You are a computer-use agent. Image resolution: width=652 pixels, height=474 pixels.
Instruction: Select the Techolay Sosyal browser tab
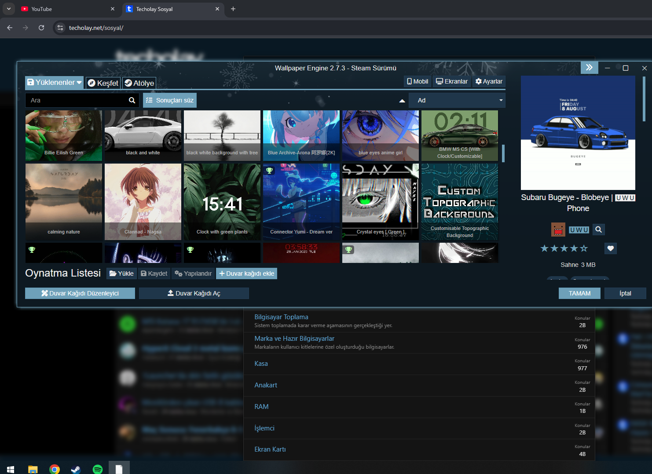[x=172, y=9]
